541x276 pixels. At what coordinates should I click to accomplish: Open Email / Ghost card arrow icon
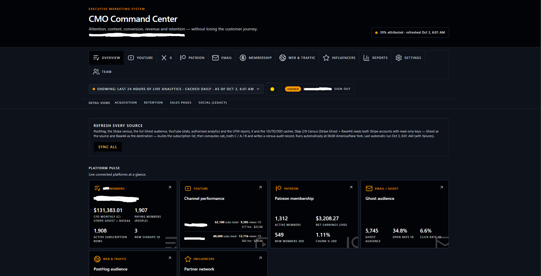point(442,187)
